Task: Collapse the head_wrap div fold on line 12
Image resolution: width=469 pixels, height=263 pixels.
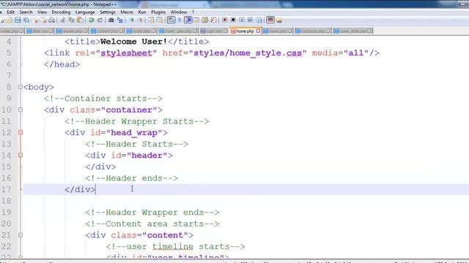Action: tap(21, 132)
